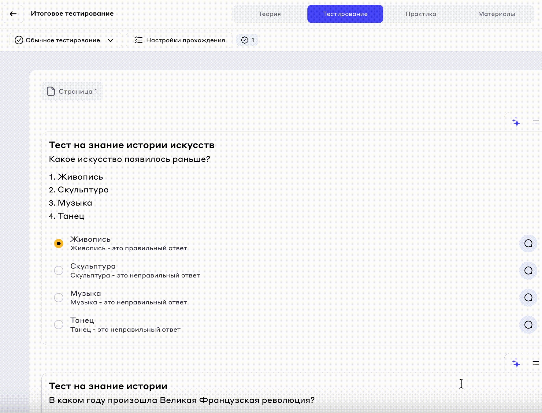The width and height of the screenshot is (542, 413).
Task: Switch to the Теория tab
Action: click(x=269, y=14)
